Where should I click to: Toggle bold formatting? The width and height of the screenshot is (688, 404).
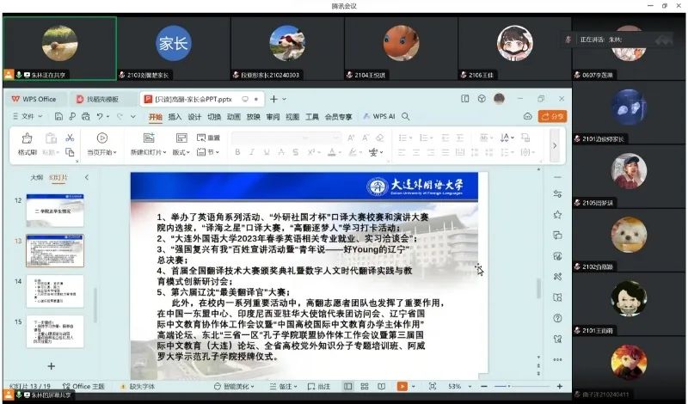[237, 152]
